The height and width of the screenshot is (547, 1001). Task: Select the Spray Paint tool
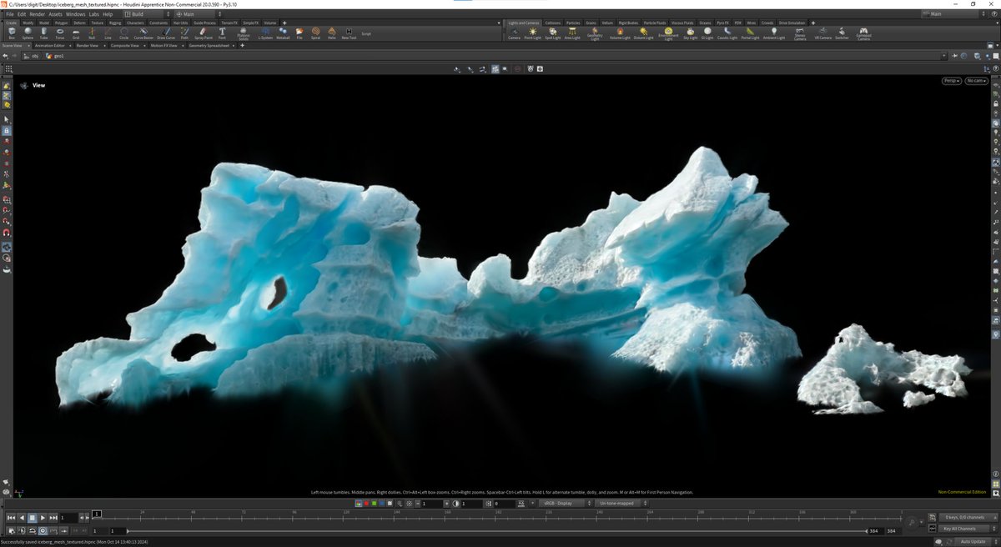click(x=203, y=33)
